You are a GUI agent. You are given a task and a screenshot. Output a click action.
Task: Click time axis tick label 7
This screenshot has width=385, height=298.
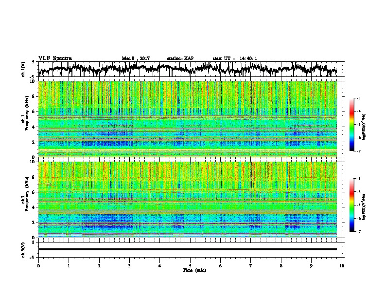251,266
